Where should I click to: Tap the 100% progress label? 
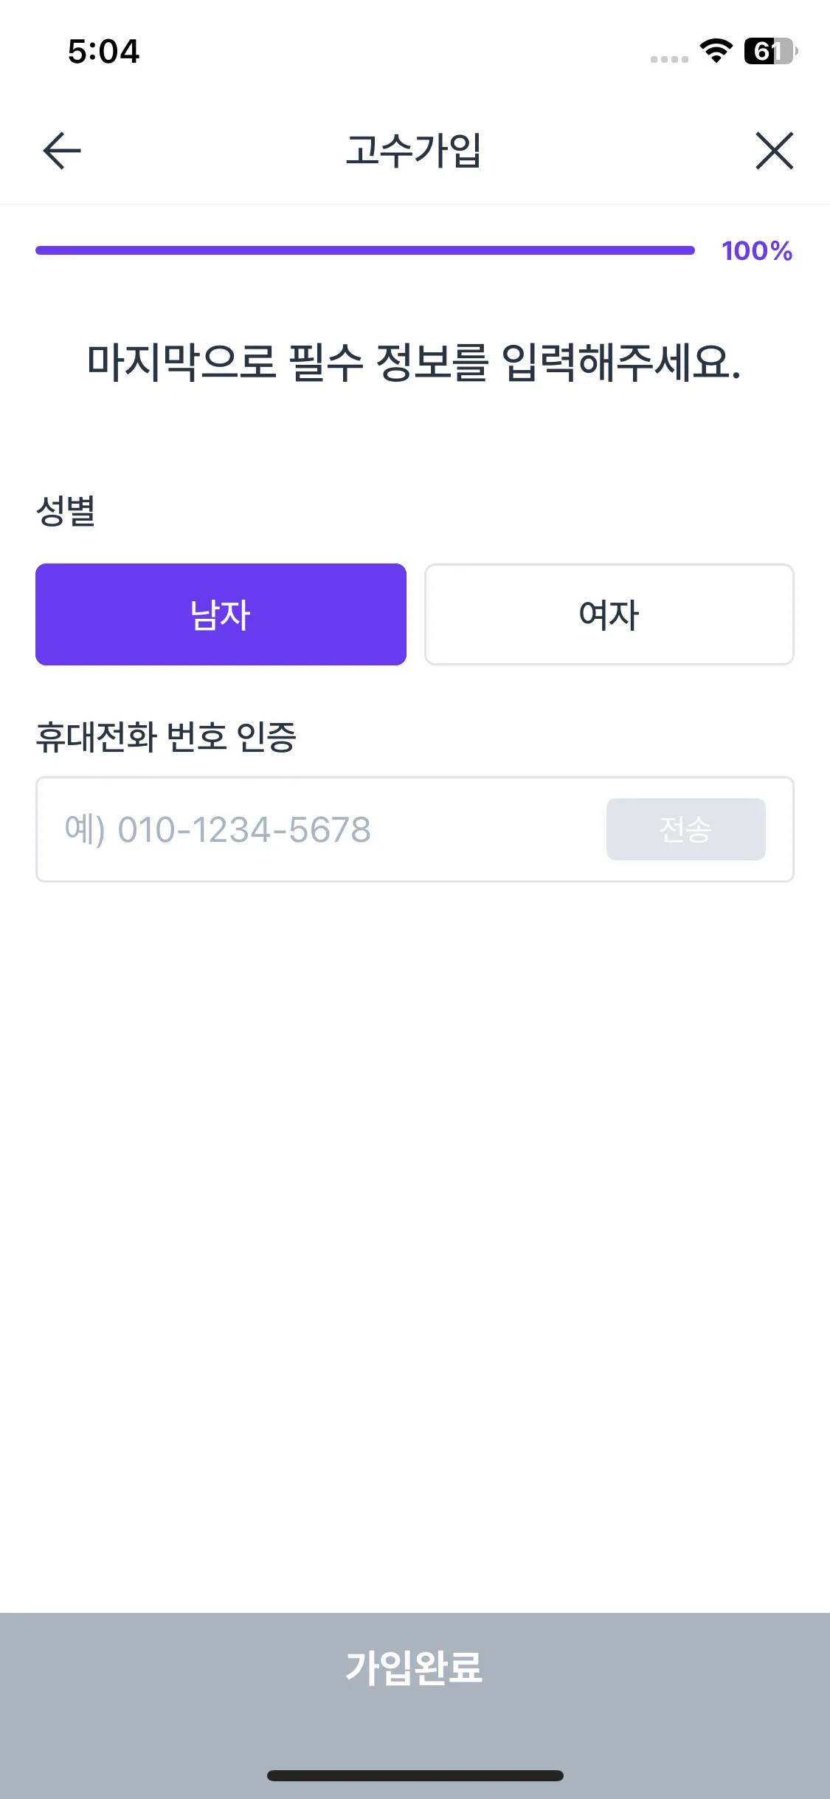pos(757,251)
